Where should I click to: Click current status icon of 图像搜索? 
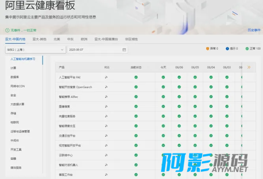tap(136, 106)
